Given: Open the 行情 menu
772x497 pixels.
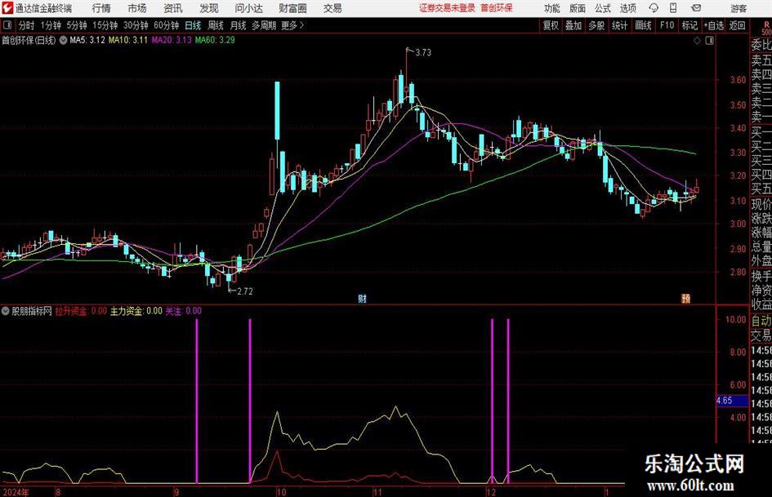Looking at the screenshot, I should tap(101, 8).
